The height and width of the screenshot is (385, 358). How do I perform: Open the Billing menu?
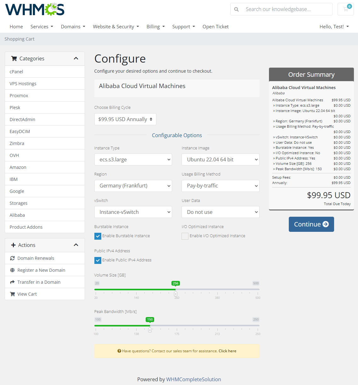pos(156,27)
